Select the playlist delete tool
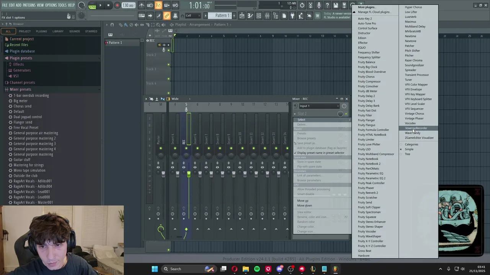The image size is (490, 275). (131, 24)
